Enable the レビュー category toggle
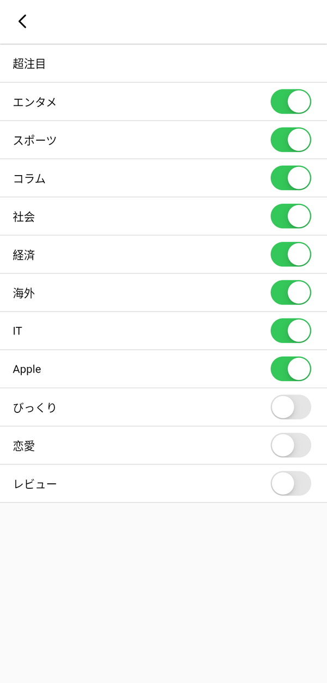The height and width of the screenshot is (683, 327). (x=291, y=483)
